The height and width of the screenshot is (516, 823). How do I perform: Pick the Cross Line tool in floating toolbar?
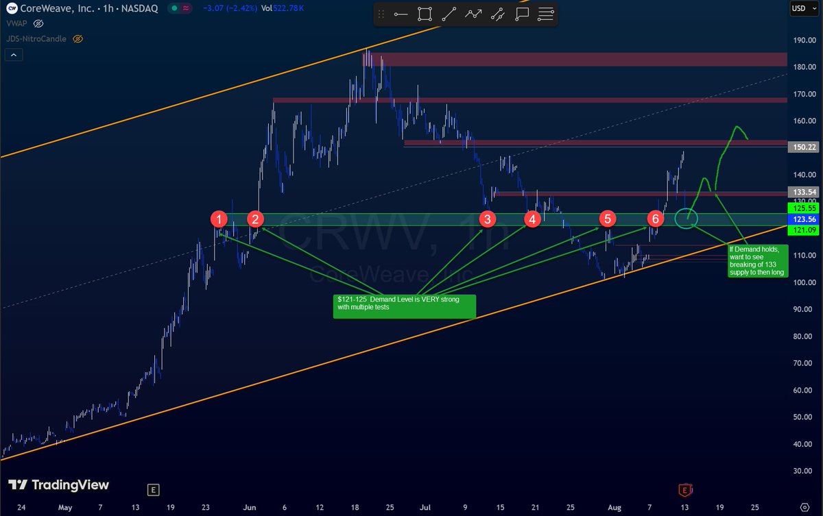tap(498, 14)
